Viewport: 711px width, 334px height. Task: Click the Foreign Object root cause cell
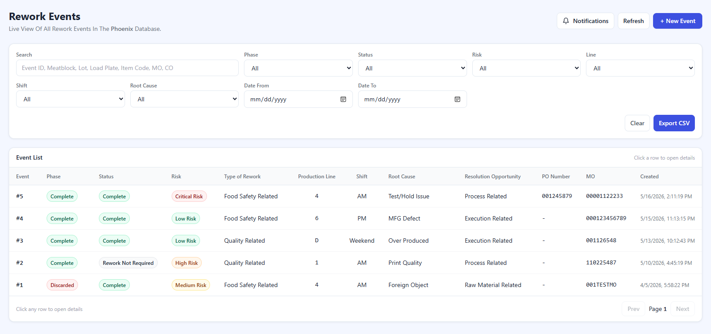tap(408, 285)
